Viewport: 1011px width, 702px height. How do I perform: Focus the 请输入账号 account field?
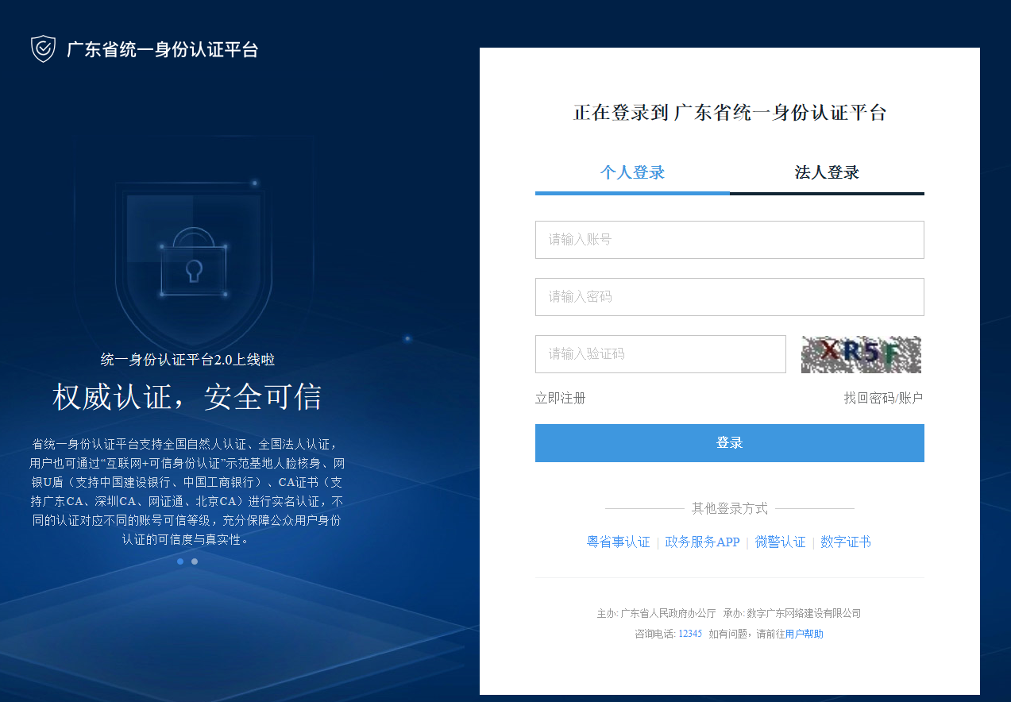point(729,240)
